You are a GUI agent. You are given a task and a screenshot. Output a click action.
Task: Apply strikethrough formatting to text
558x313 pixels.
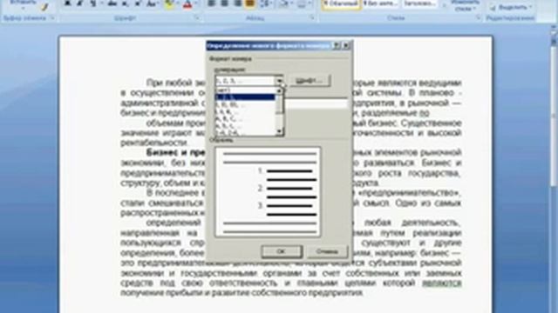point(112,3)
